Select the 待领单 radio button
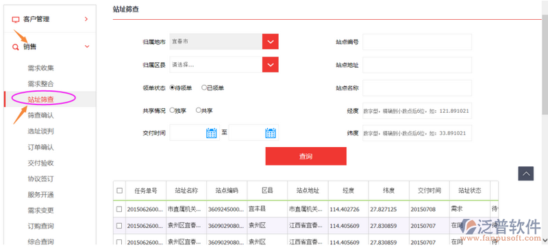The width and height of the screenshot is (548, 249). point(172,88)
